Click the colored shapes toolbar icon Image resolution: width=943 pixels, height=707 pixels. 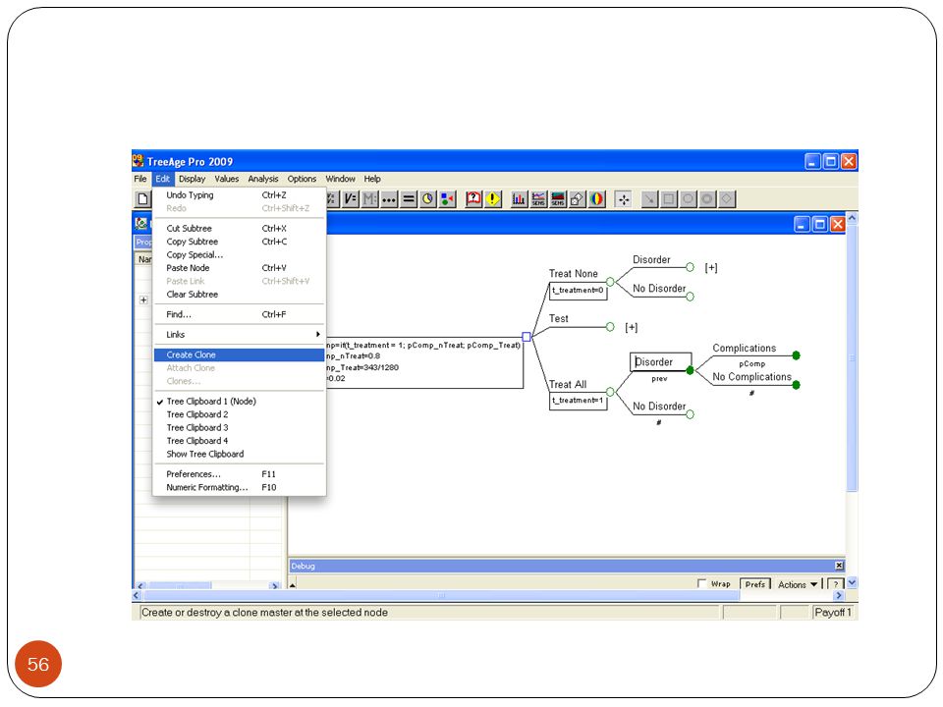(448, 199)
